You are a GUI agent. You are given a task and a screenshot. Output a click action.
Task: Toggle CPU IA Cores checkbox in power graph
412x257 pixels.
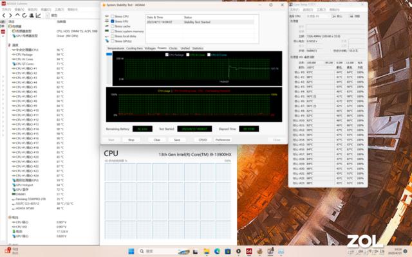(188, 55)
